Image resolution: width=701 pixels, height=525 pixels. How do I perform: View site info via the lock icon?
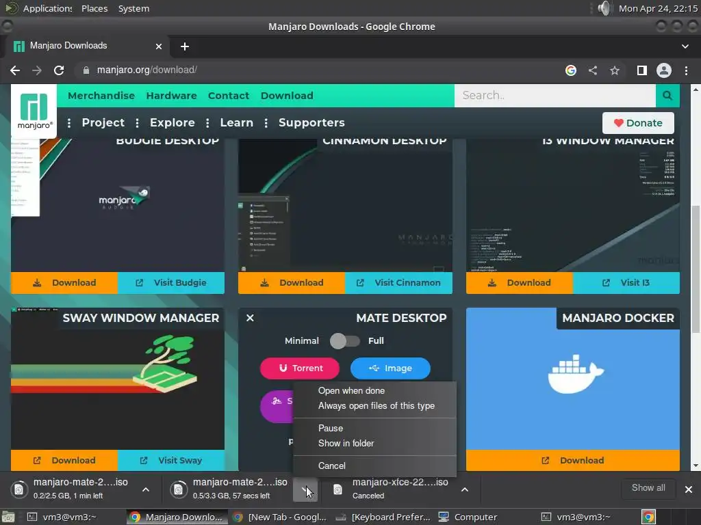coord(86,70)
